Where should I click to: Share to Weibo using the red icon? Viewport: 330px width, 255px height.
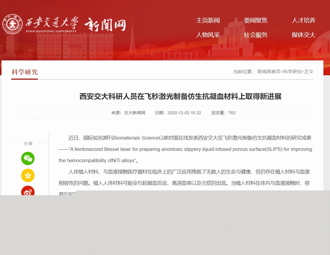point(28,191)
